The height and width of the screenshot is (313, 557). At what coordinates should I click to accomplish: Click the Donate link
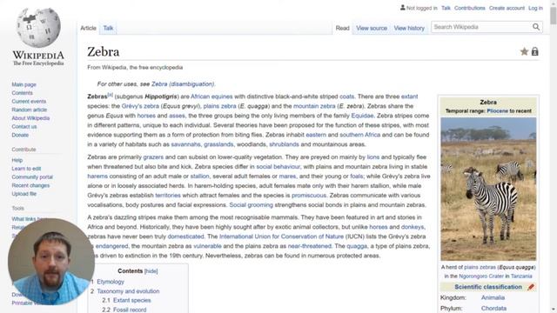(20, 136)
